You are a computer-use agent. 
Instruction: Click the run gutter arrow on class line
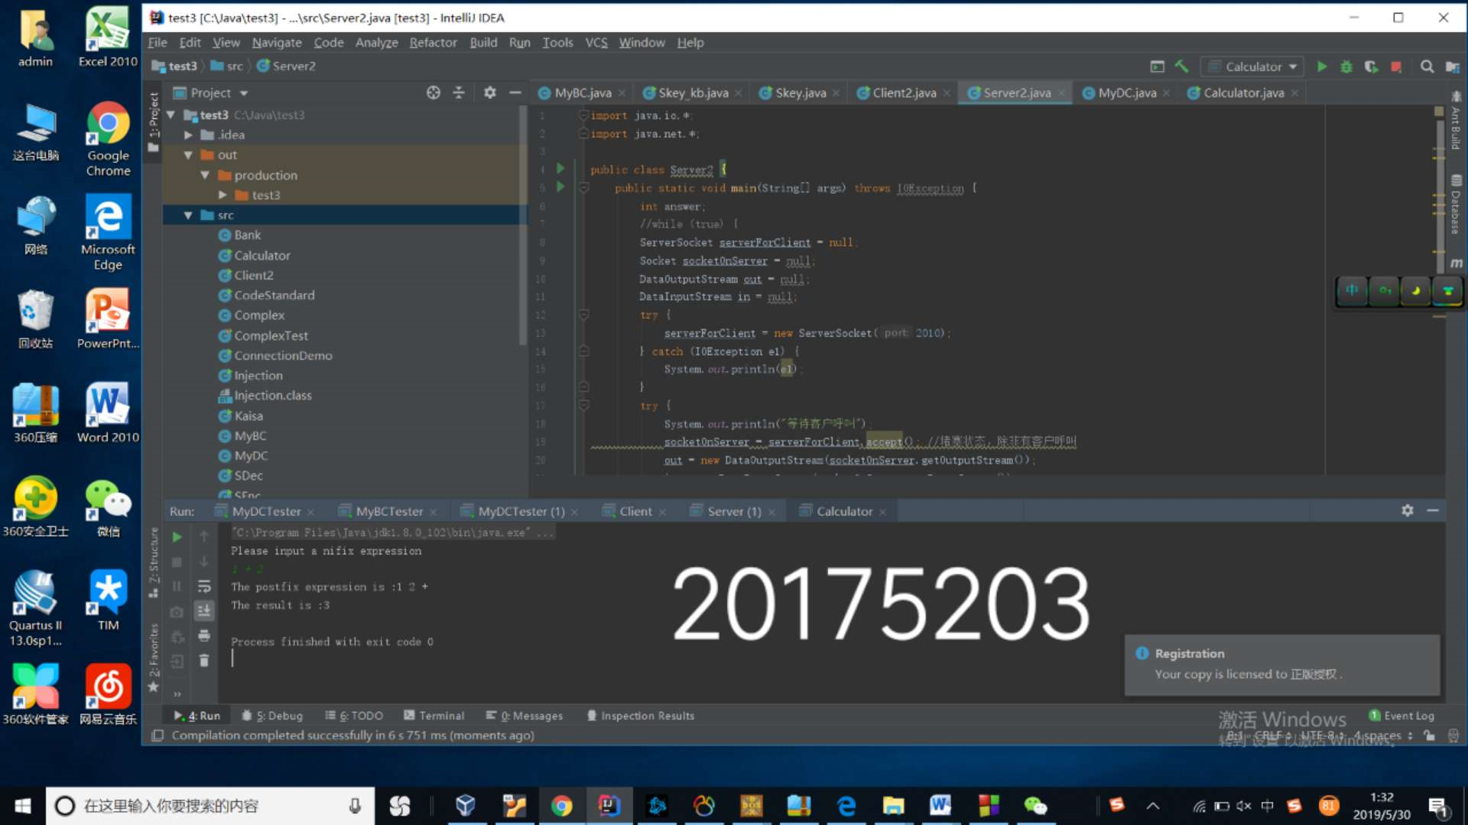[x=560, y=169]
